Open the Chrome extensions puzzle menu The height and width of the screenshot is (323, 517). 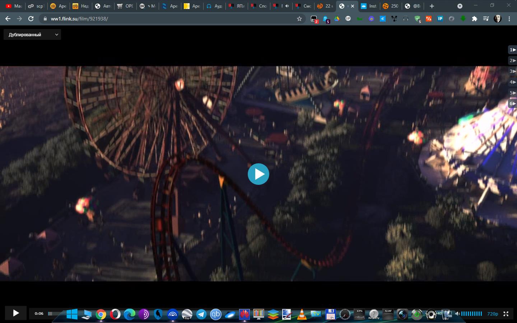475,19
